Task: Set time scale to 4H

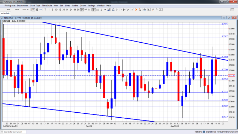Action: pyautogui.click(x=75, y=10)
